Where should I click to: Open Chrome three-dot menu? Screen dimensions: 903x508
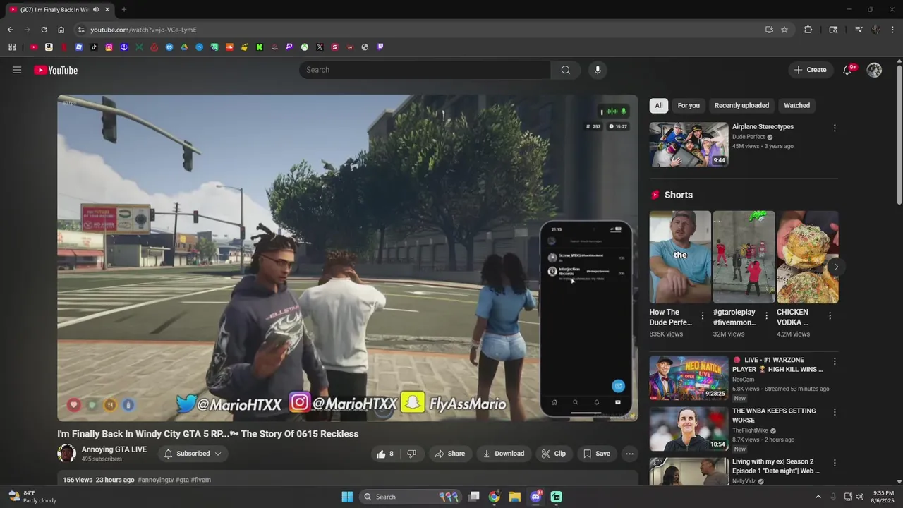tap(892, 30)
